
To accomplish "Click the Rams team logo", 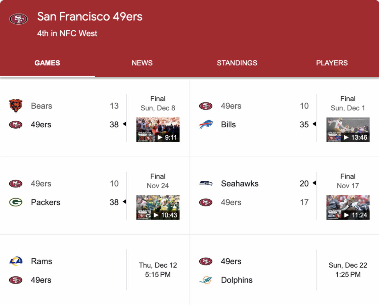I will [16, 261].
